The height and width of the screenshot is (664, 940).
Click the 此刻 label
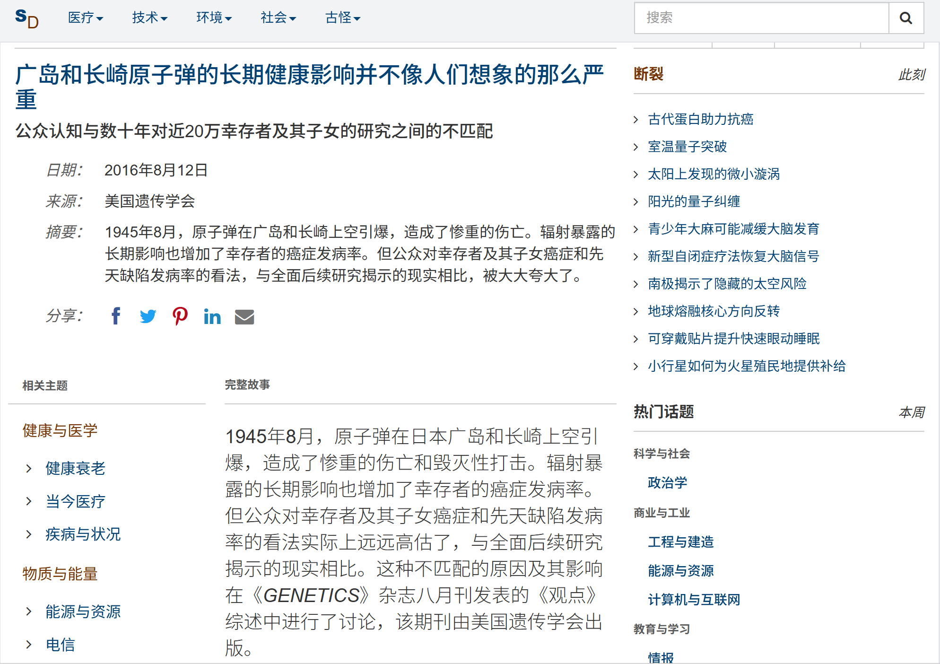(911, 75)
